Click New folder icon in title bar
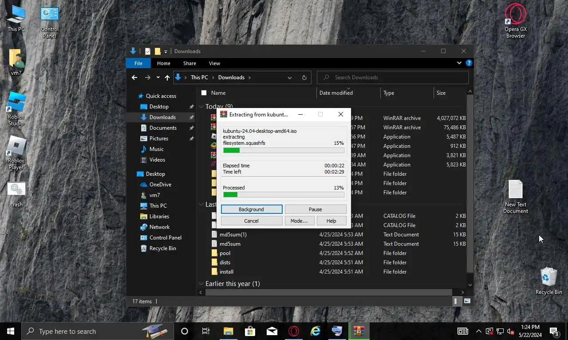Screen dimensions: 568x340 [x=158, y=51]
